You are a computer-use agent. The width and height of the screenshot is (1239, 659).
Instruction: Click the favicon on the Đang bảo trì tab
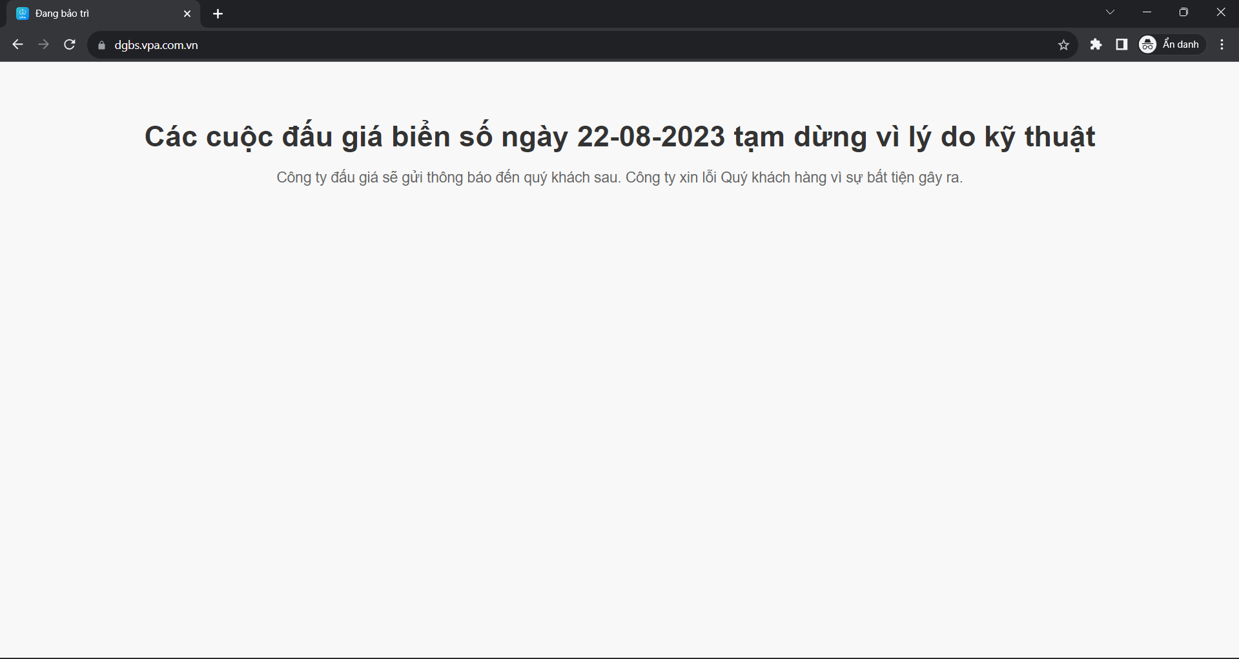coord(23,14)
